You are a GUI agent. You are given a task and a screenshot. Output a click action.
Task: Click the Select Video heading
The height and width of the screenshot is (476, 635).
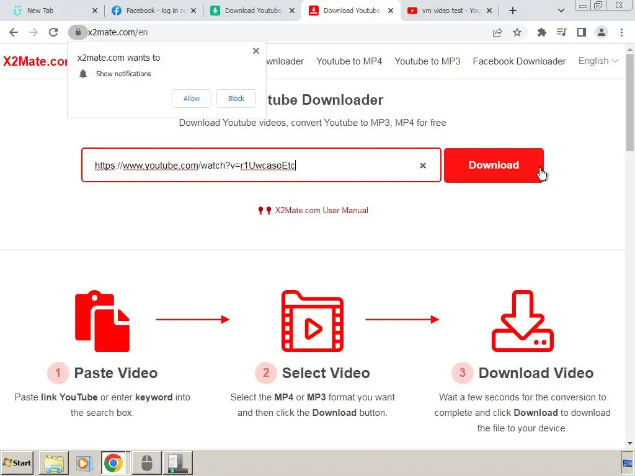coord(326,372)
